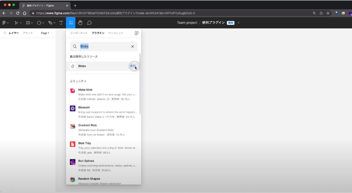Toggle the Resources tool in toolbar
352x193 pixels.
71,23
